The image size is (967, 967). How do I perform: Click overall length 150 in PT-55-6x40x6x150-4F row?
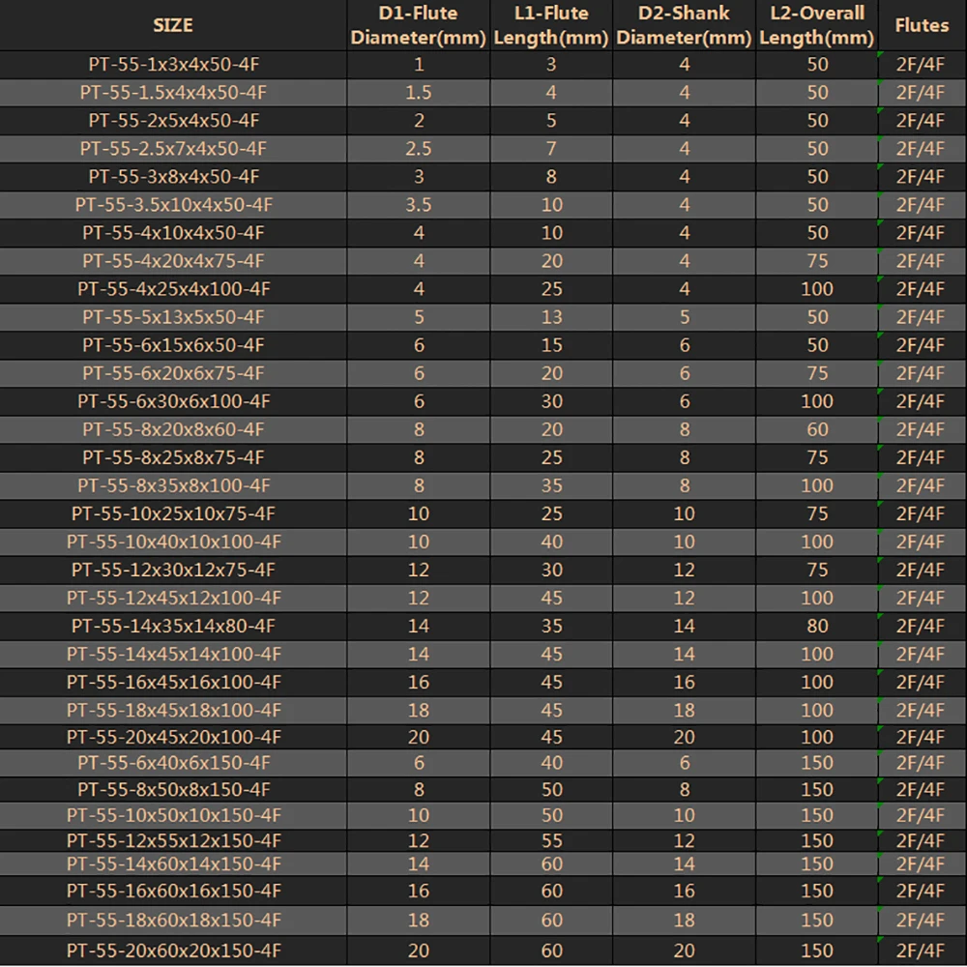tap(817, 763)
